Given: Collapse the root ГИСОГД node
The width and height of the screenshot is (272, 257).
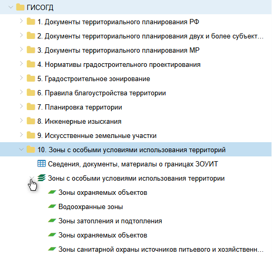Looking at the screenshot, I should 11,7.
